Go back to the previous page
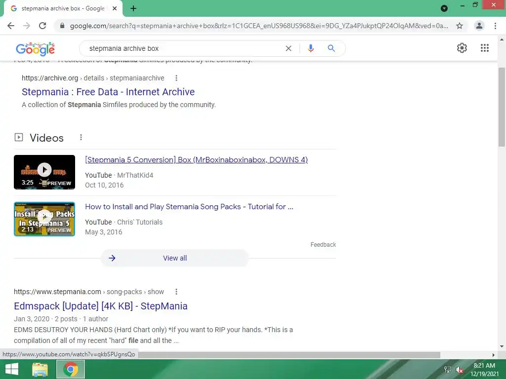Image resolution: width=506 pixels, height=379 pixels. coord(11,26)
